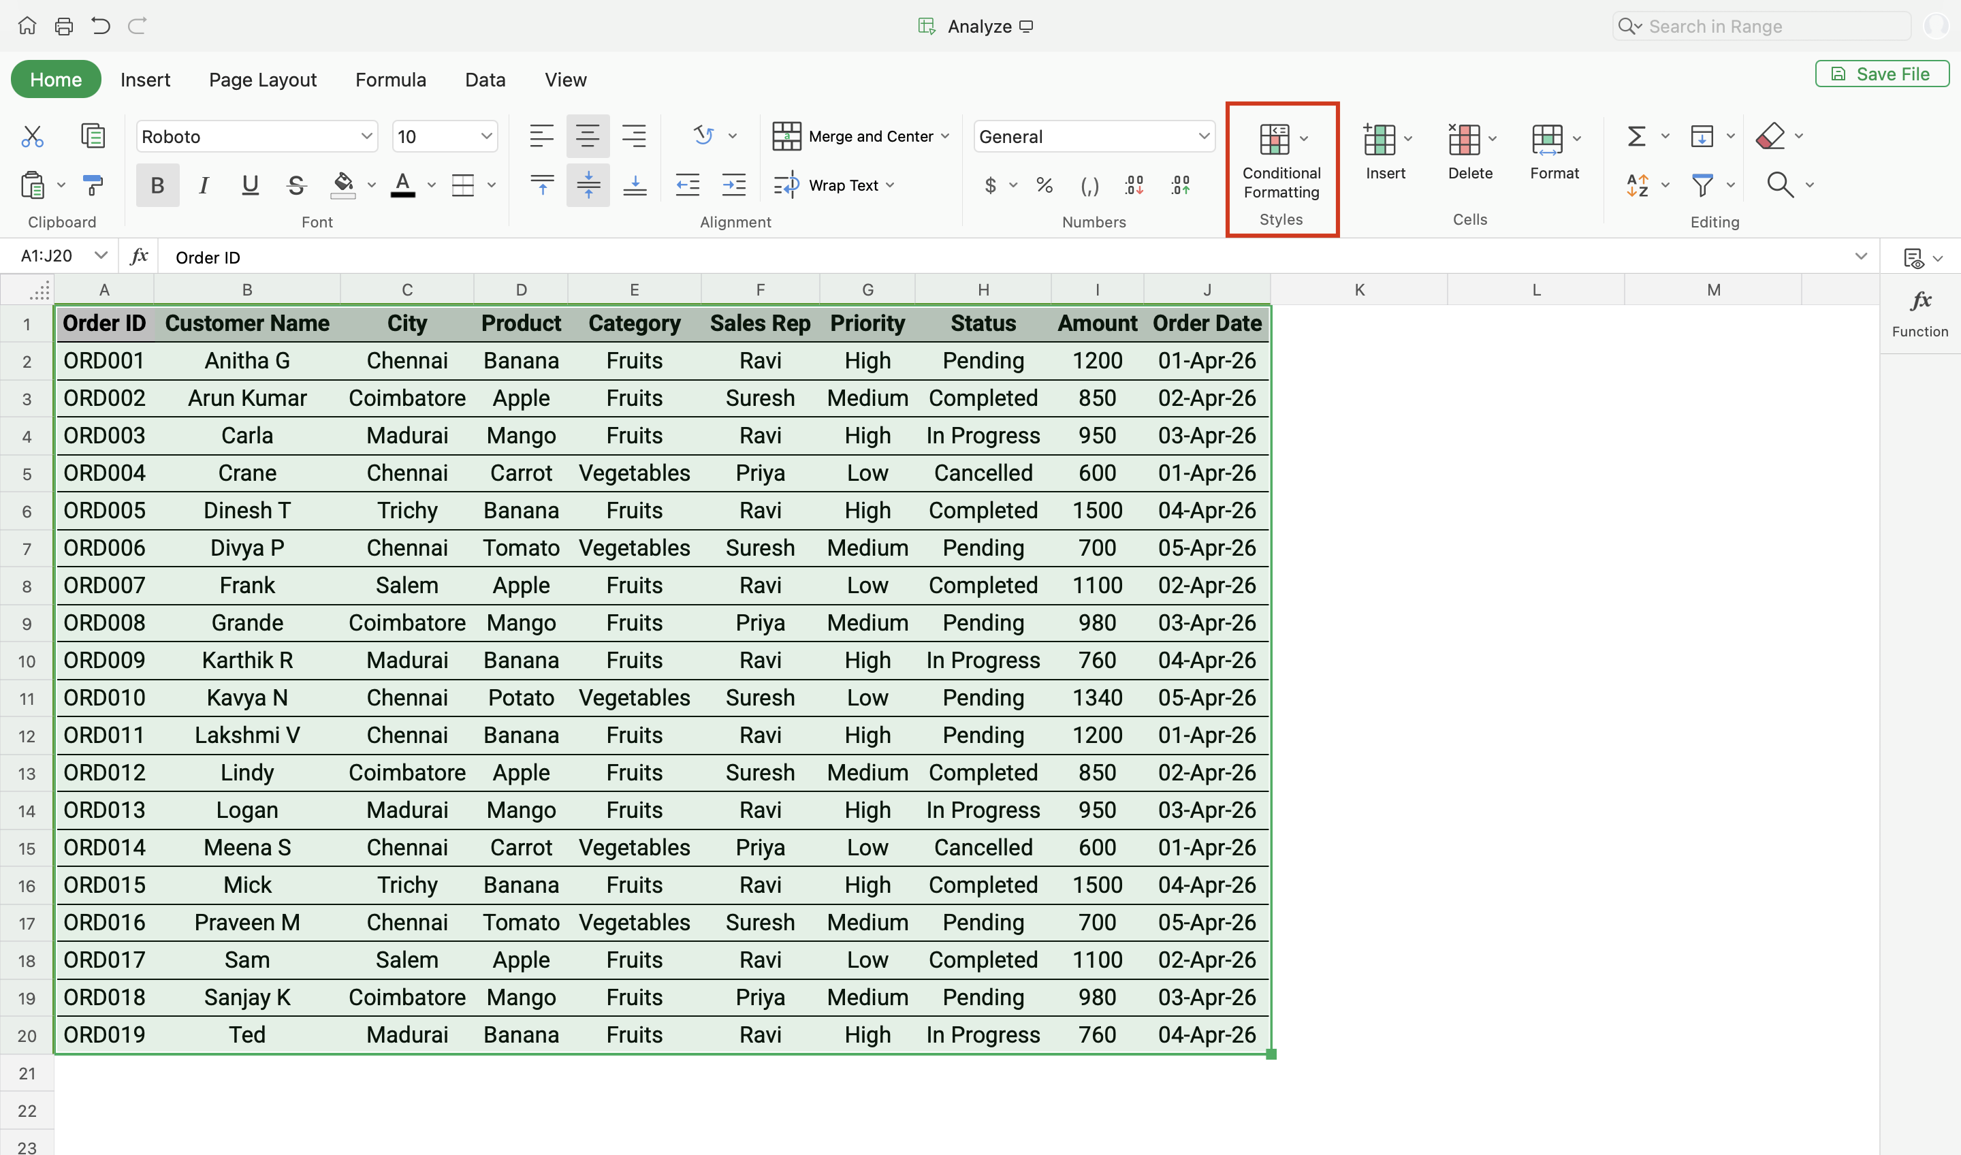Viewport: 1961px width, 1155px height.
Task: Expand the General number format dropdown
Action: pos(1203,137)
